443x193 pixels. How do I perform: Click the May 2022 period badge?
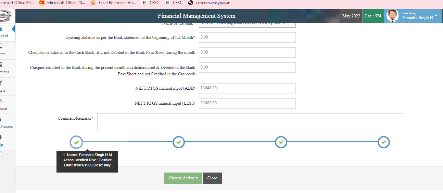pyautogui.click(x=351, y=16)
